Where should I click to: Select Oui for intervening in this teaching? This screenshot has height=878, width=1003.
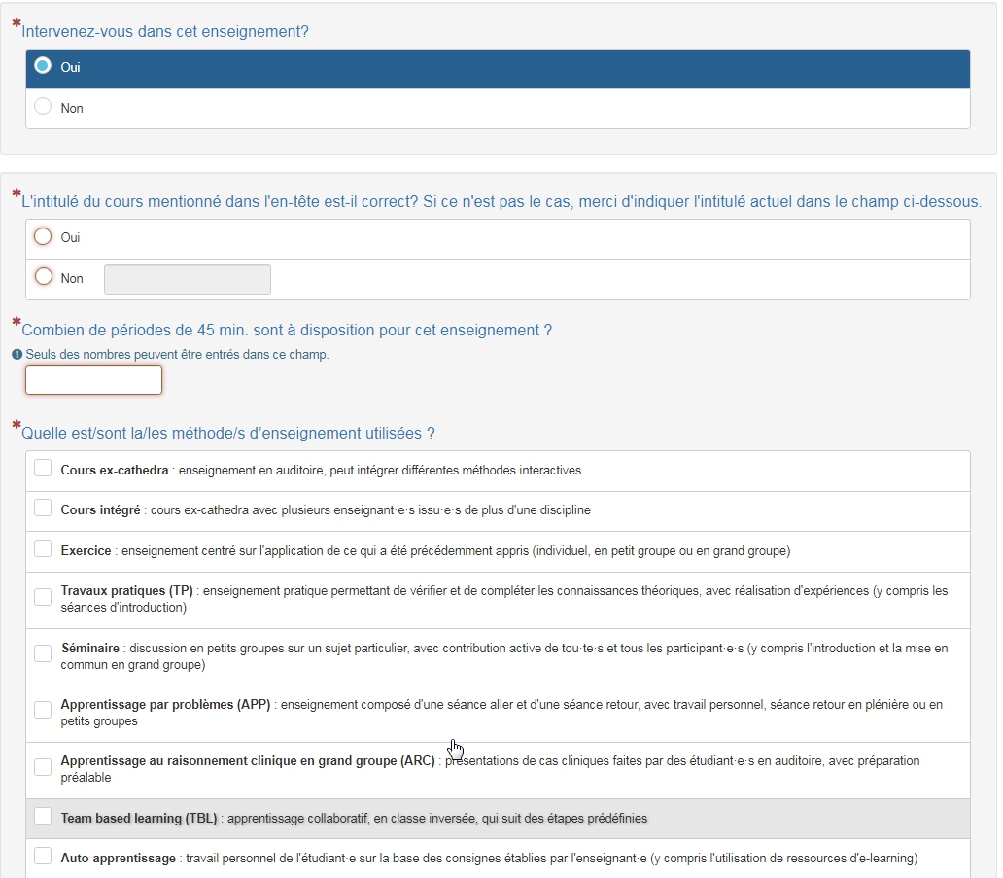click(43, 66)
